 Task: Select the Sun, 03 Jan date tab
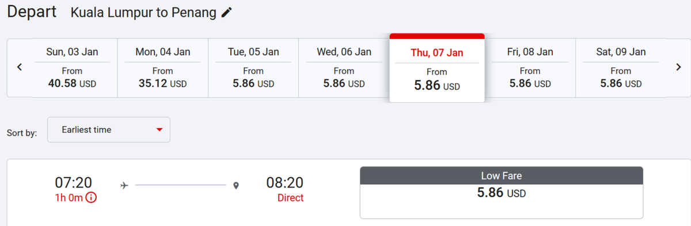(x=72, y=68)
